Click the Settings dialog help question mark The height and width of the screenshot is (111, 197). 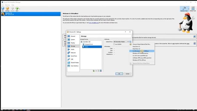[125, 32]
